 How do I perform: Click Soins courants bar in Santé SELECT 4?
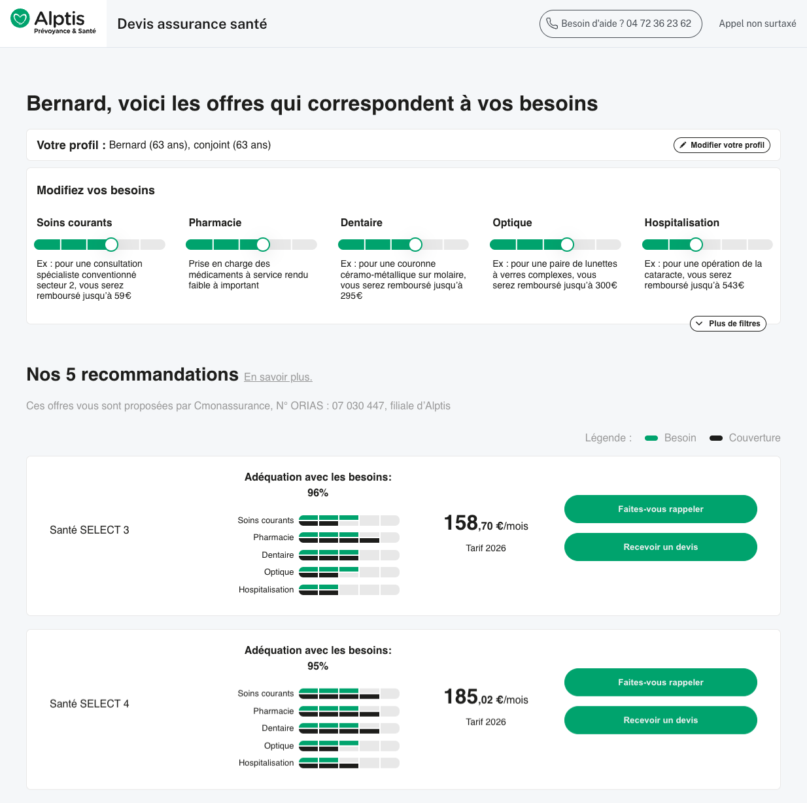coord(349,694)
